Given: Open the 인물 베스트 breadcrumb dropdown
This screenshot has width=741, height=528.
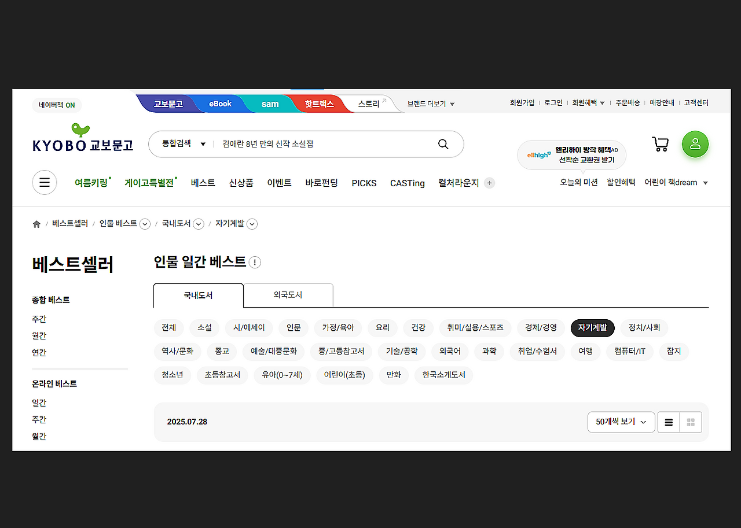Looking at the screenshot, I should [x=145, y=224].
